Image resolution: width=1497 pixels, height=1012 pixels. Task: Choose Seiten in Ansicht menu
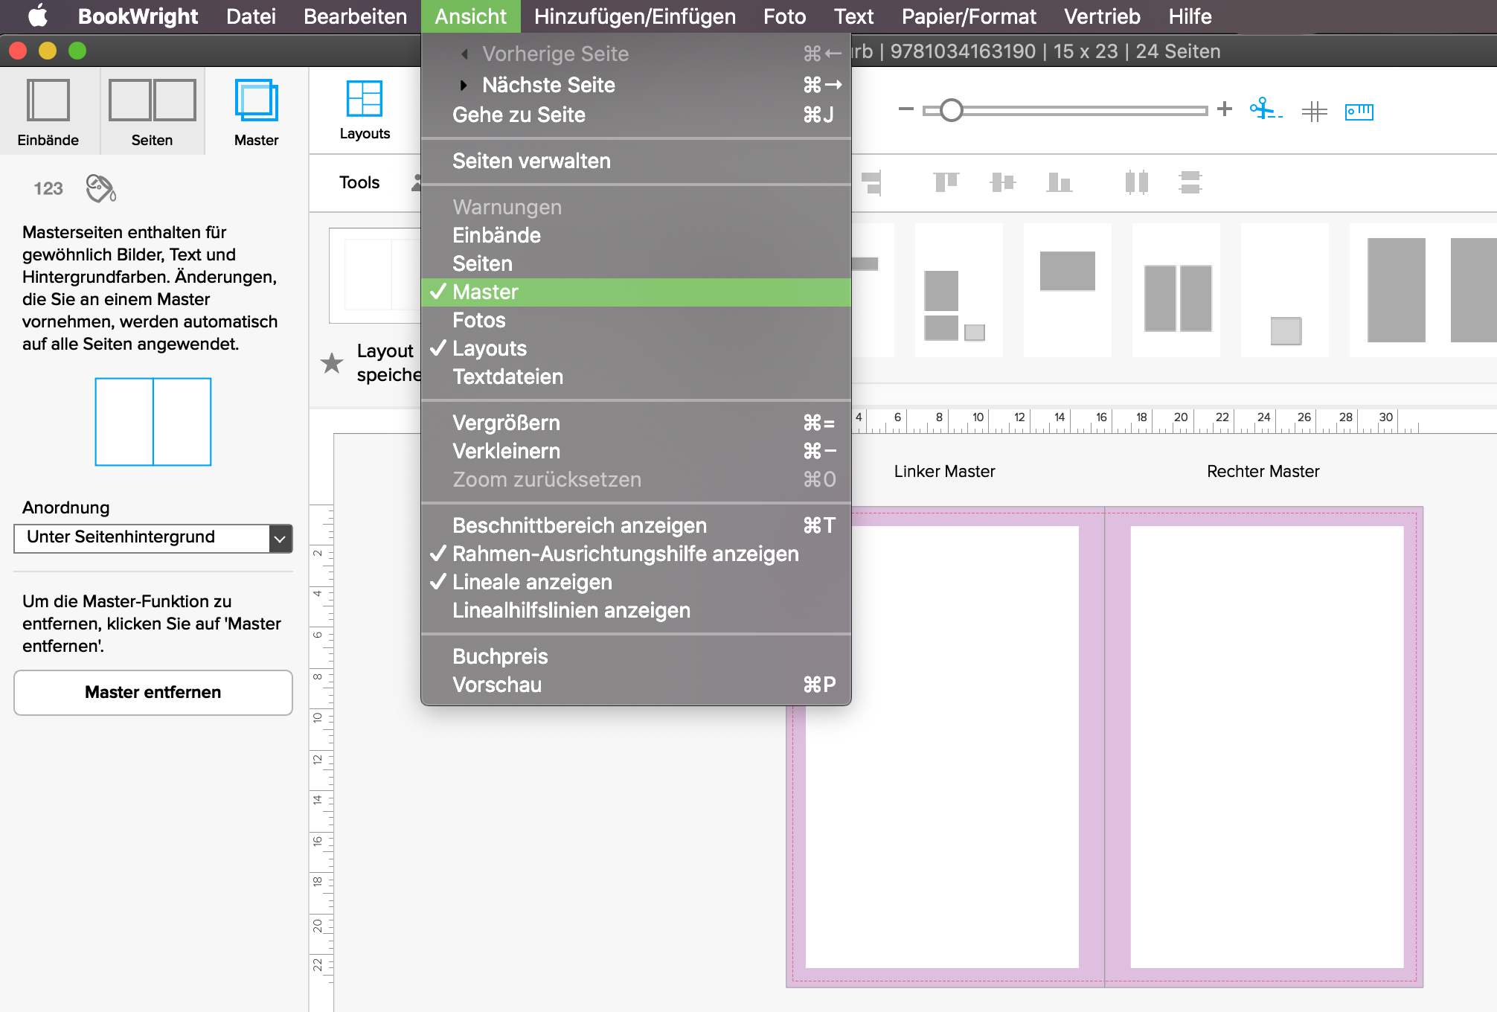coord(636,263)
